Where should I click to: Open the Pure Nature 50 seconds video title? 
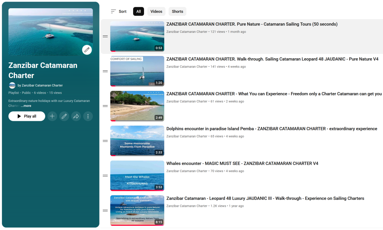coord(252,24)
